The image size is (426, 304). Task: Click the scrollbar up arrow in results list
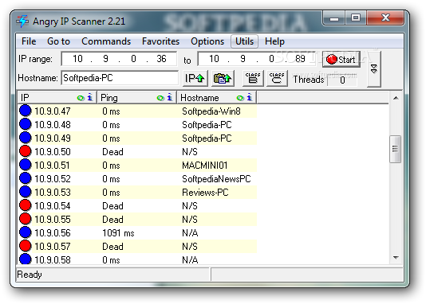396,98
